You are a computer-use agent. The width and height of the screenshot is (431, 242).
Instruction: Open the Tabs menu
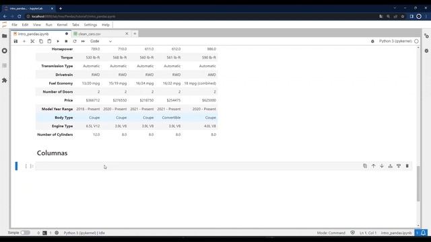[x=75, y=25]
